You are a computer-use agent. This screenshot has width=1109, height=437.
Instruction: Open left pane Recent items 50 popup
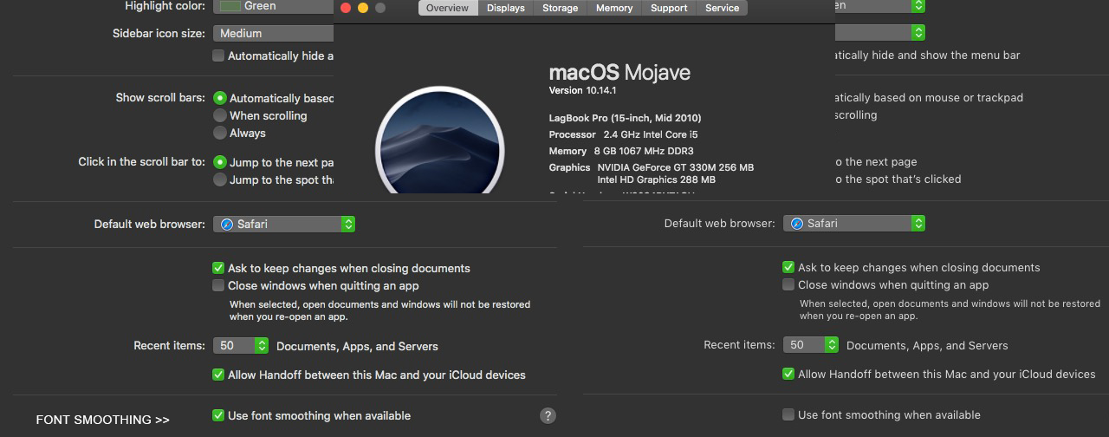[x=241, y=345]
